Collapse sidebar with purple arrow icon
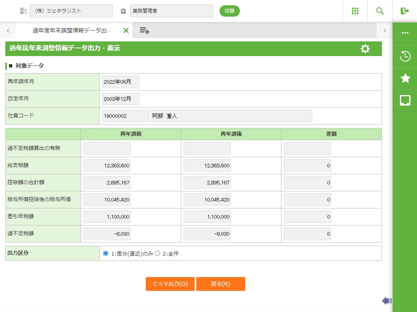The height and width of the screenshot is (312, 417). tap(386, 301)
